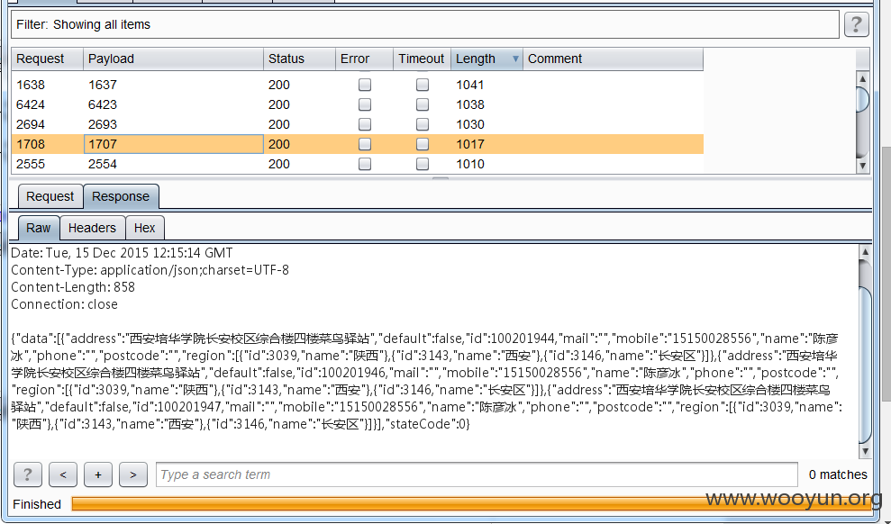
Task: Sort by Status column header
Action: pos(299,59)
